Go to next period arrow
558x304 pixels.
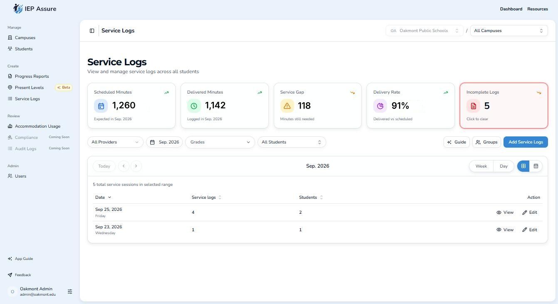(x=136, y=166)
